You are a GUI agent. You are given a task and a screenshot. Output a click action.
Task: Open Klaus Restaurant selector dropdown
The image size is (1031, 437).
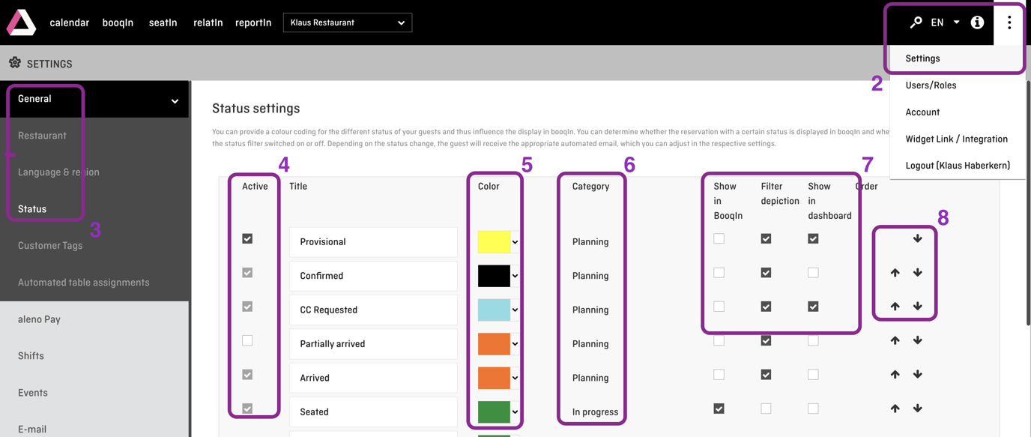[348, 22]
